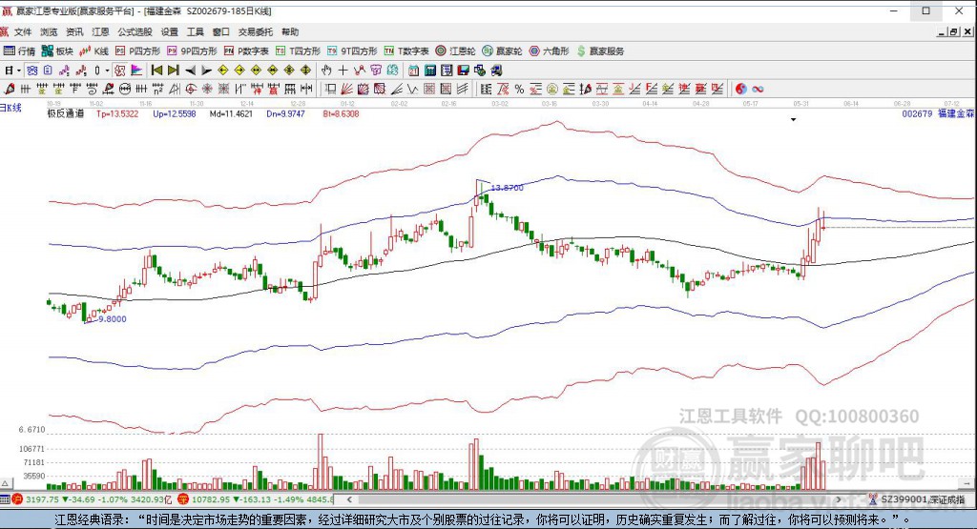Open the T数字表 tool
Image resolution: width=977 pixels, height=529 pixels.
click(406, 51)
